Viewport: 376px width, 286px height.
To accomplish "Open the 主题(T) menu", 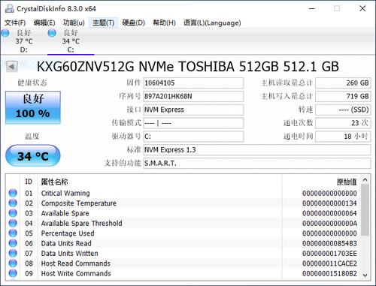I will tap(103, 23).
